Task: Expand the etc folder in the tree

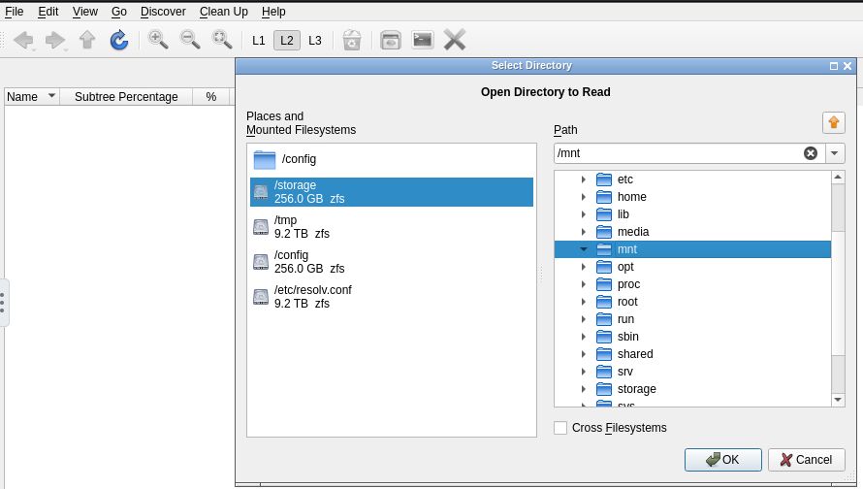Action: (x=584, y=179)
